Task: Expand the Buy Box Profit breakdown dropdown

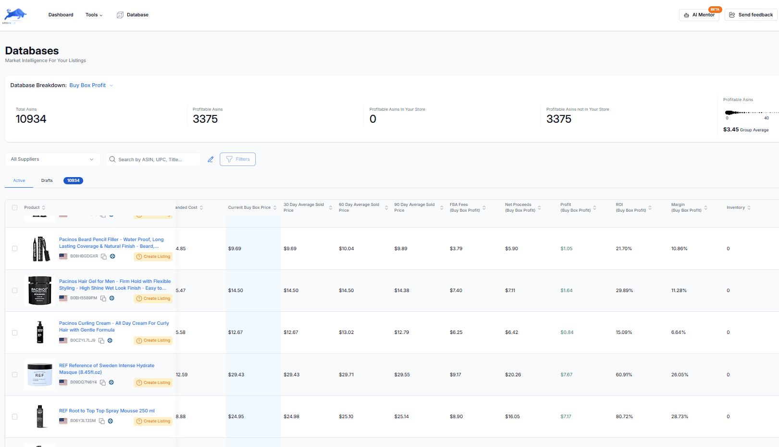Action: coord(91,86)
